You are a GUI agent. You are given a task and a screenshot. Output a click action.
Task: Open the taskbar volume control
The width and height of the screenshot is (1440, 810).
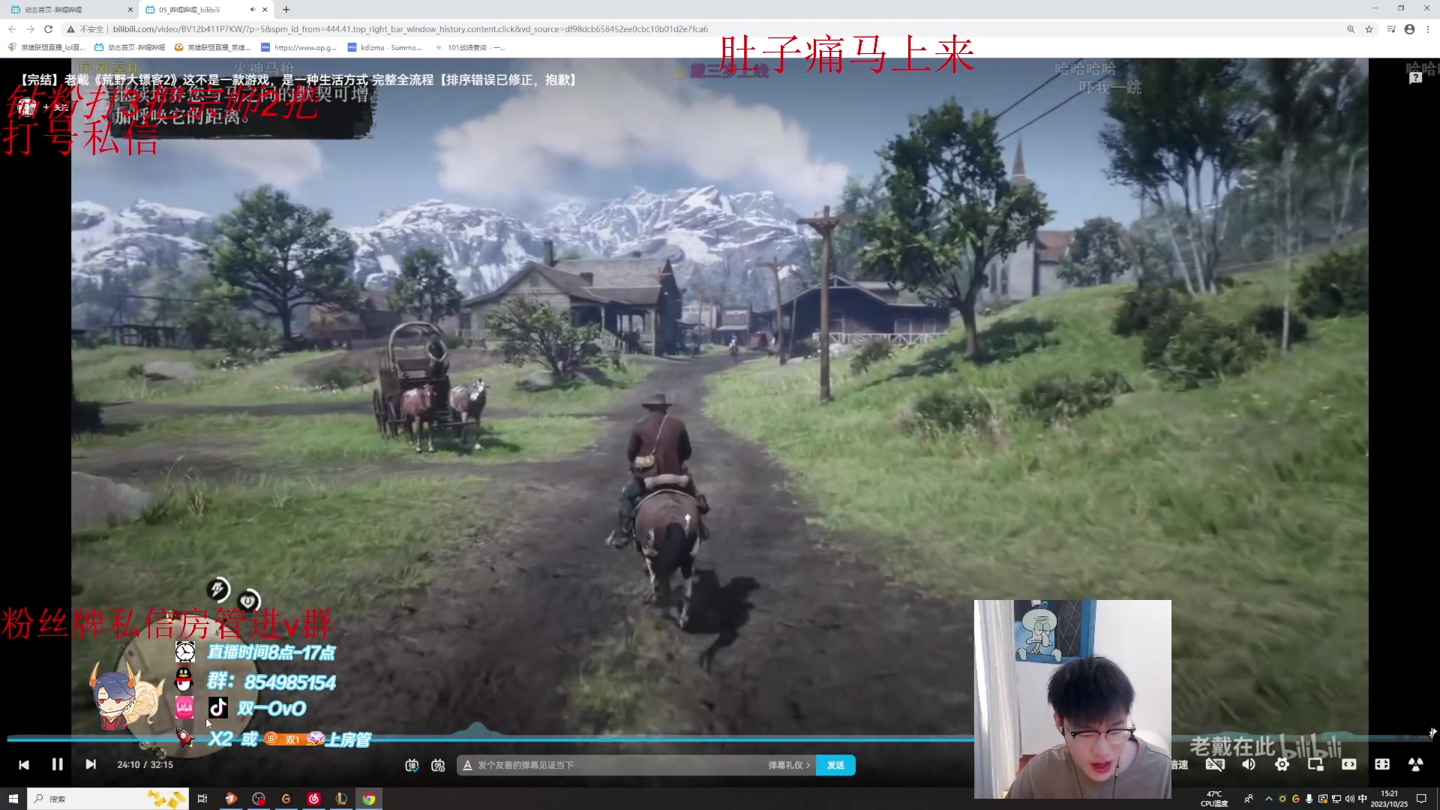point(1349,799)
